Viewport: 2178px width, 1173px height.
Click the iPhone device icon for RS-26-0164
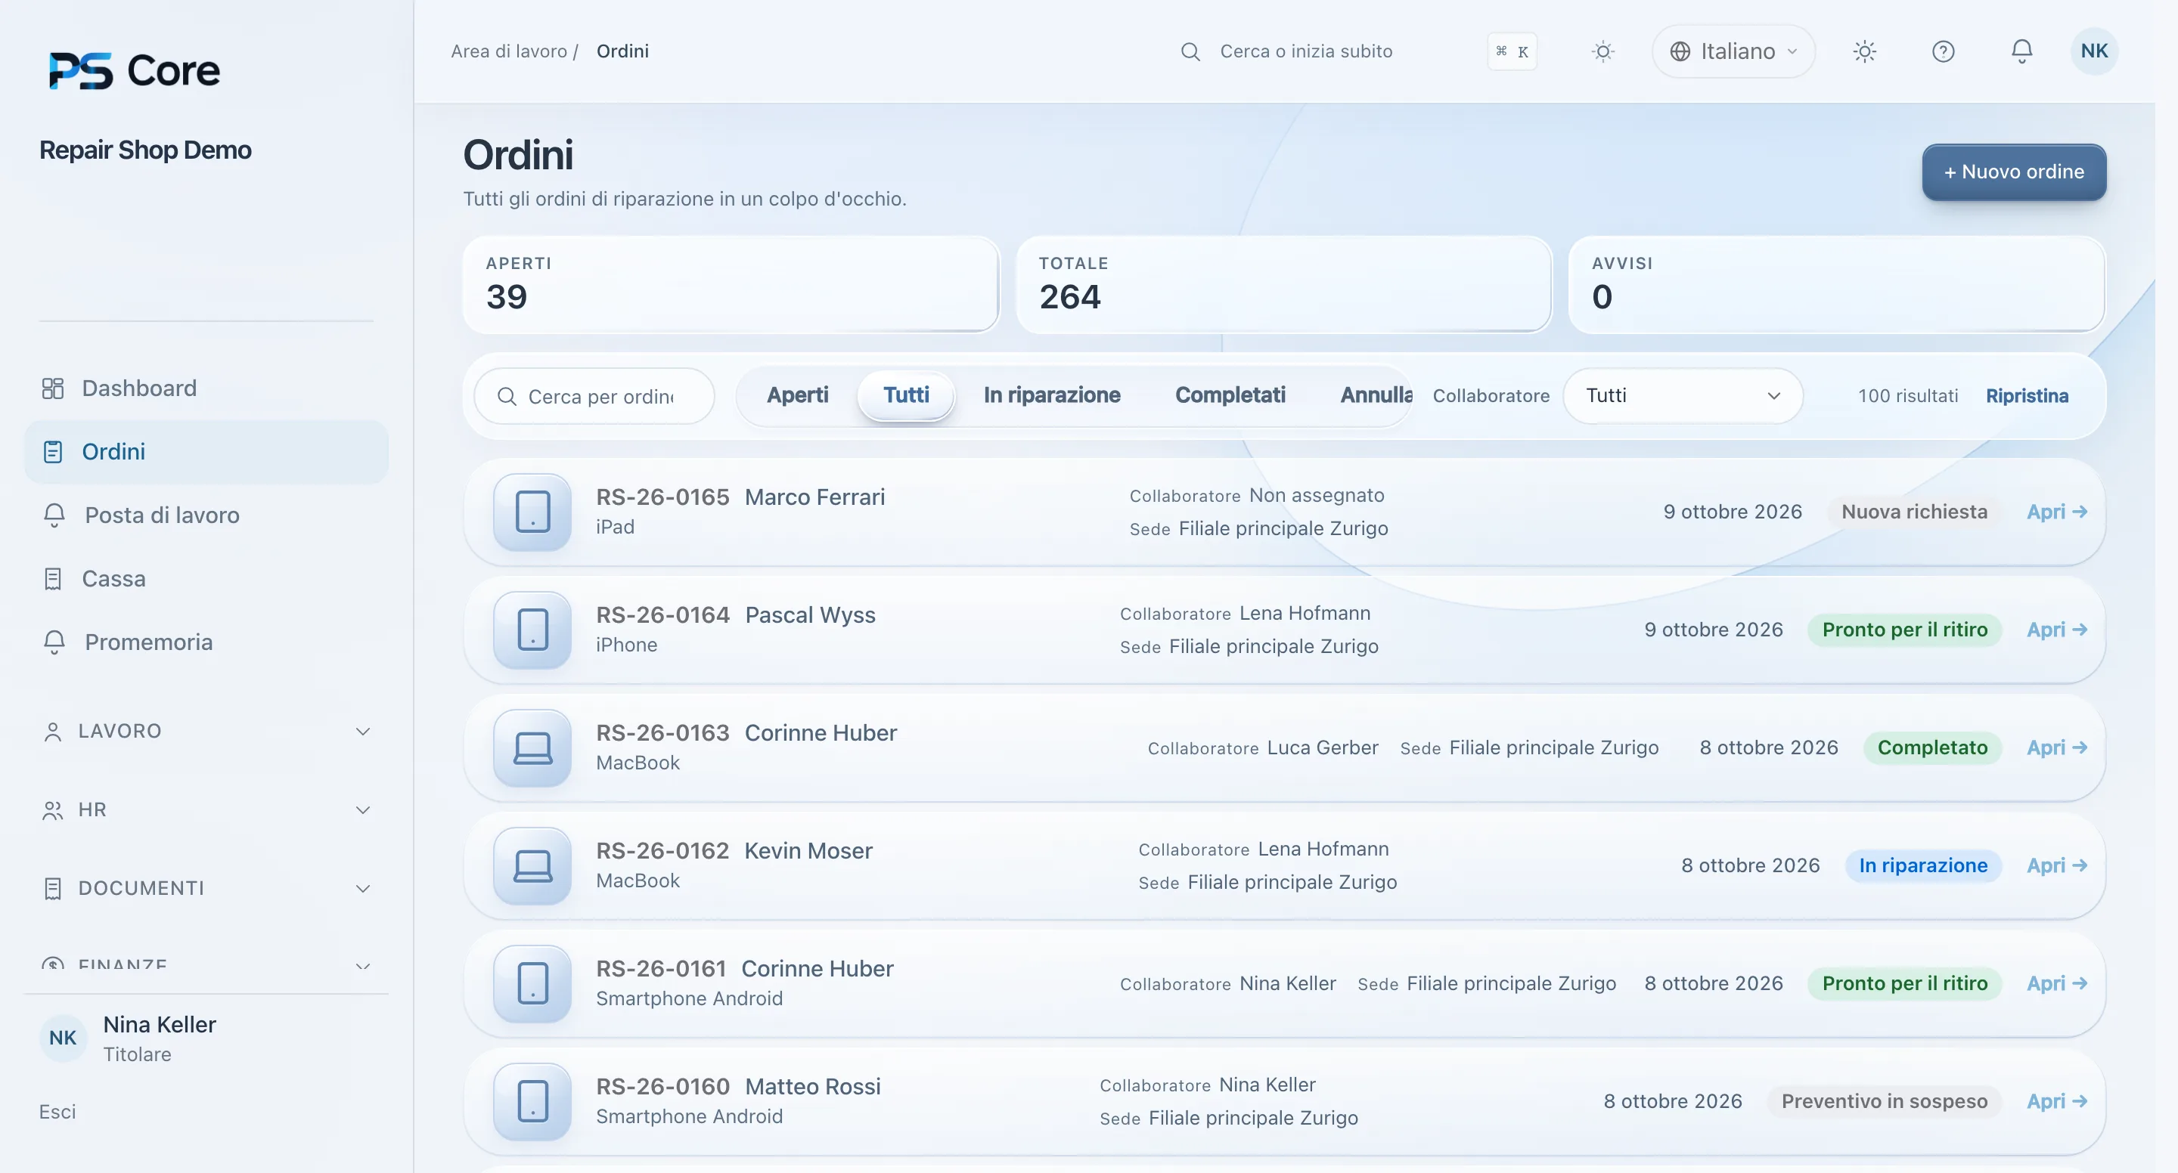click(x=532, y=630)
